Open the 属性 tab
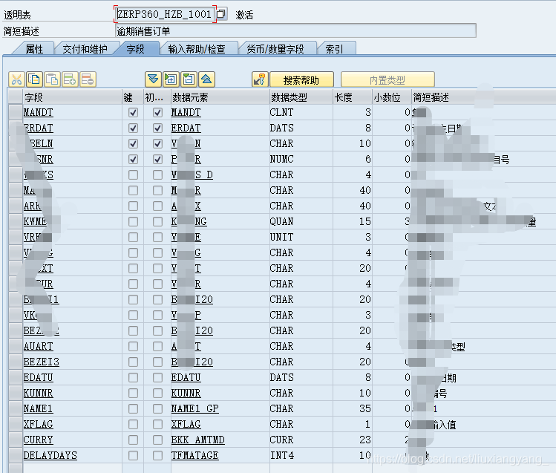Image resolution: width=556 pixels, height=473 pixels. pos(34,49)
